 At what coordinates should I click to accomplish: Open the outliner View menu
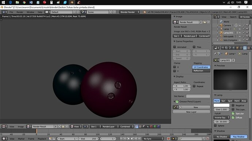point(224,17)
